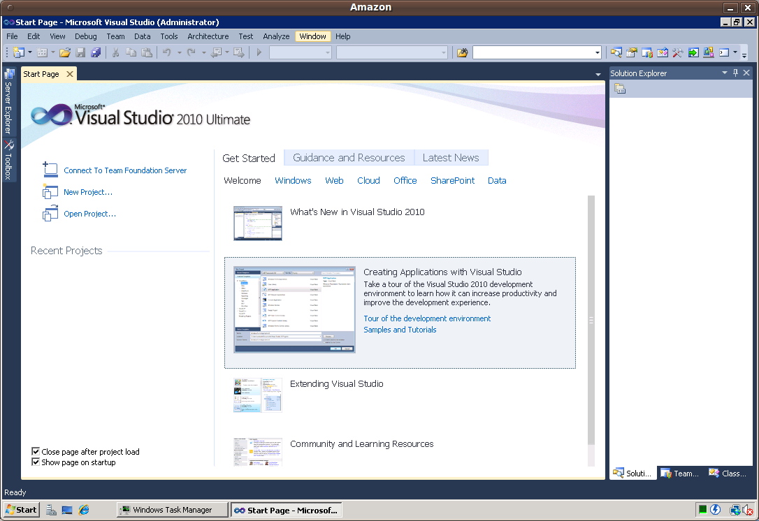Click the Properties icon in Solution Explorer
The image size is (759, 521).
620,89
